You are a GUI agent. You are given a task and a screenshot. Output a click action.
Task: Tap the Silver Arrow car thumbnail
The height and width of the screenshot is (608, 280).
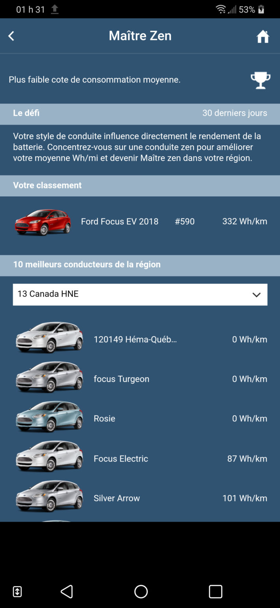[49, 496]
